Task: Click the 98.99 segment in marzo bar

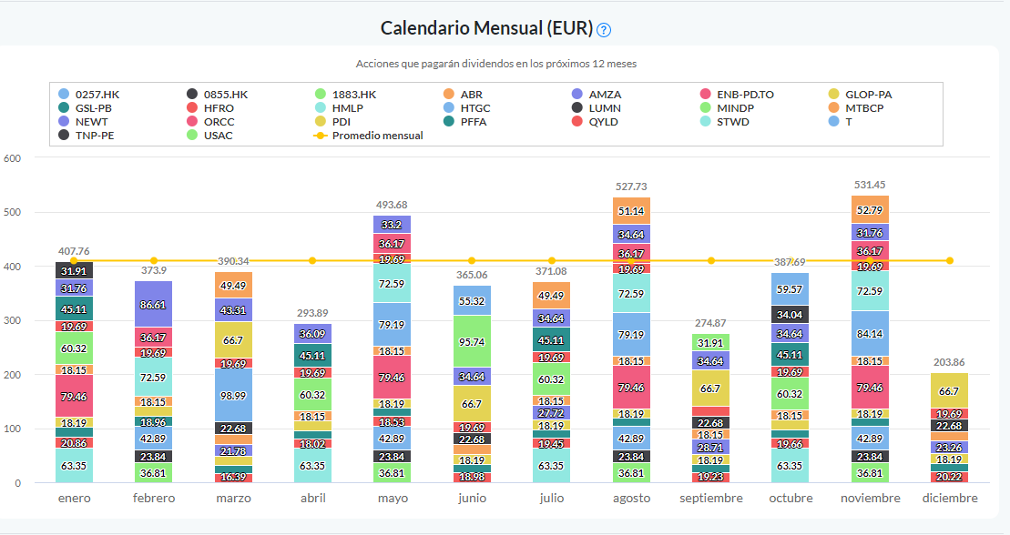Action: [x=233, y=395]
